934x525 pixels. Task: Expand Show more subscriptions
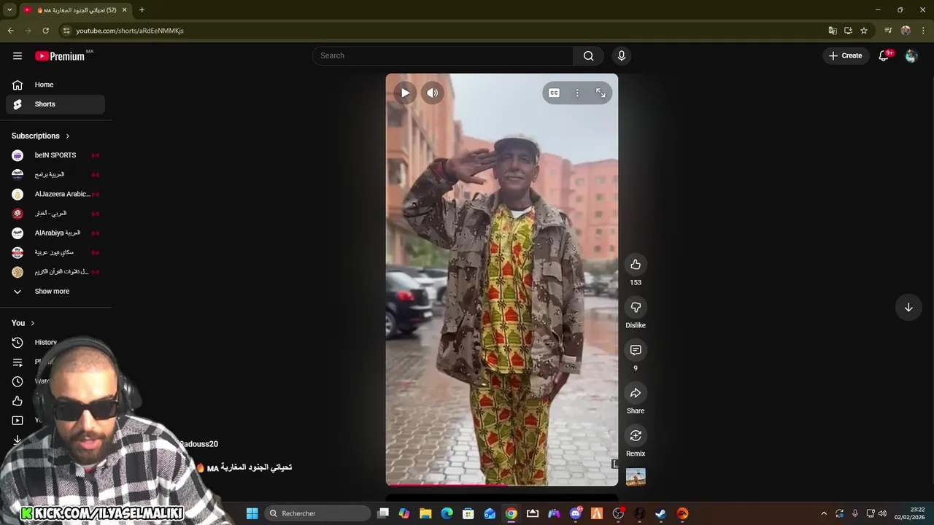coord(55,291)
